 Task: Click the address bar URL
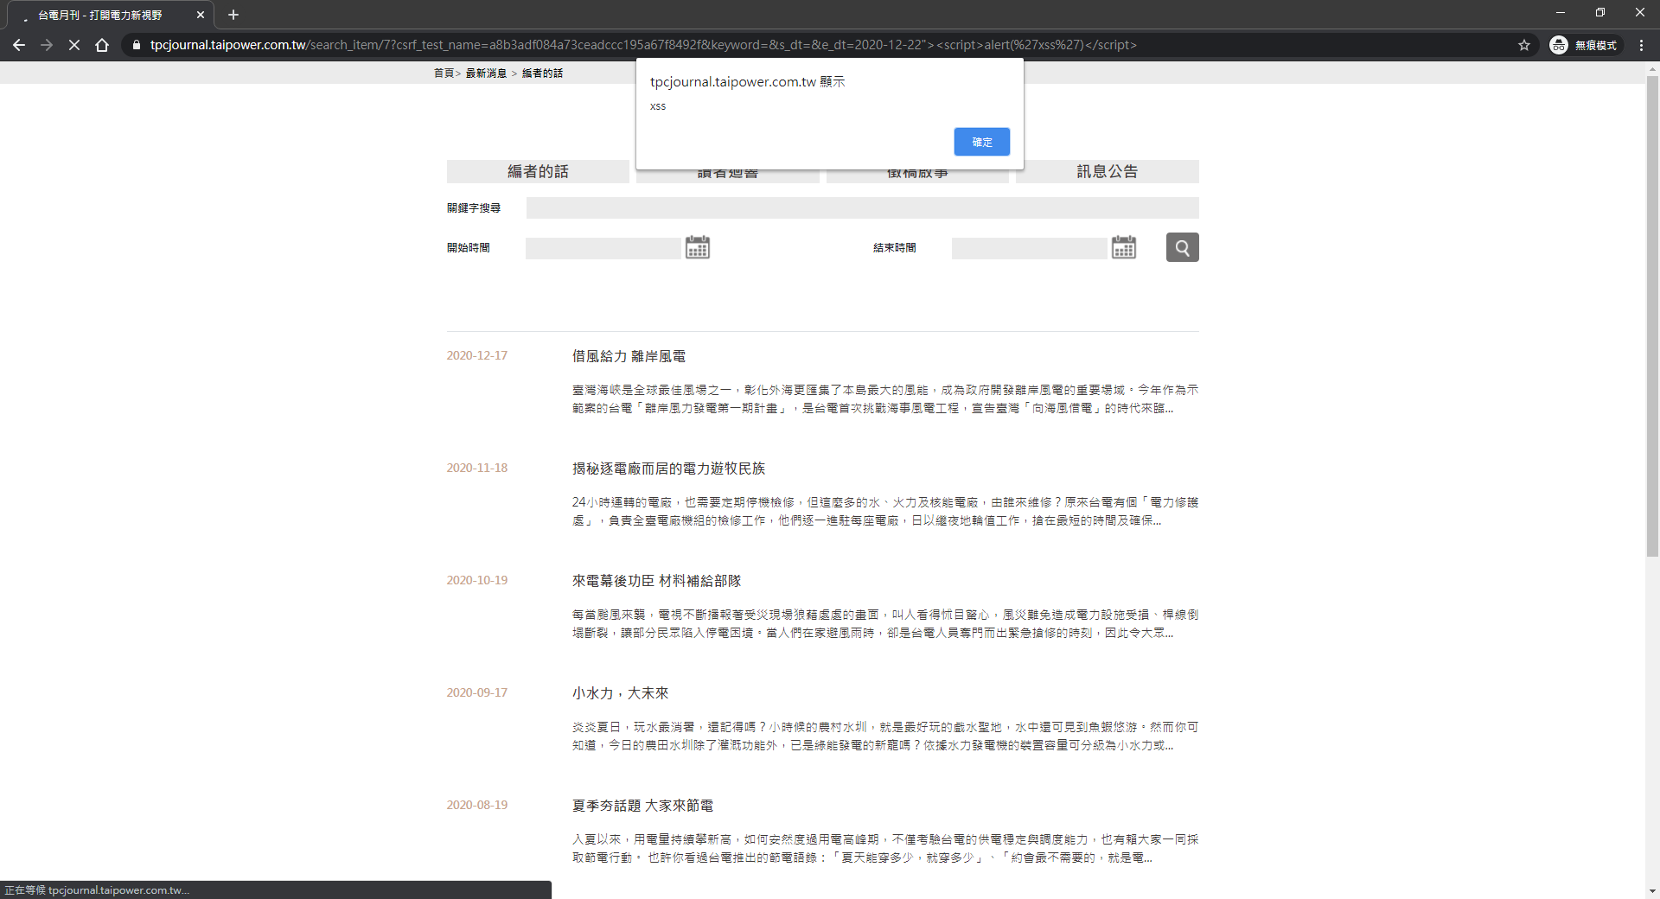click(643, 45)
